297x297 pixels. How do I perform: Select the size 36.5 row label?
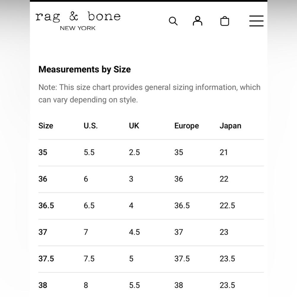pos(46,206)
